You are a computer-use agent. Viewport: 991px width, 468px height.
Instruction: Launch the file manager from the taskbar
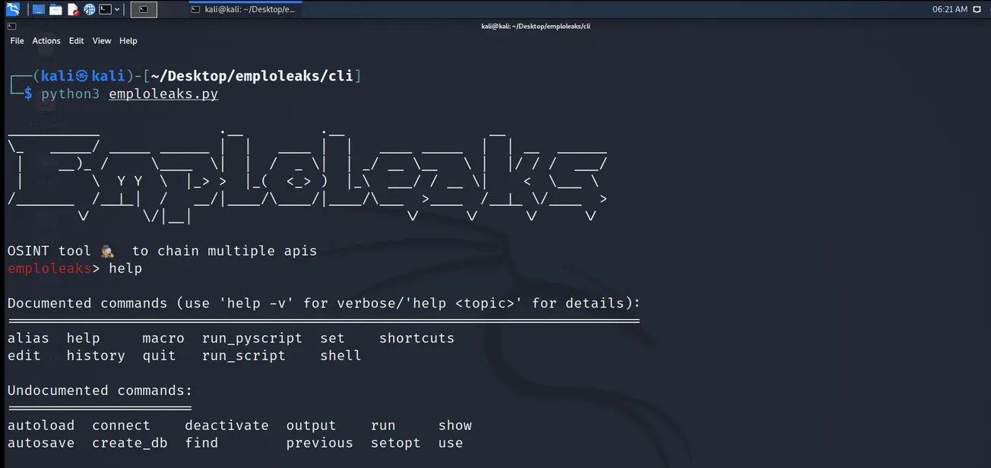click(38, 9)
